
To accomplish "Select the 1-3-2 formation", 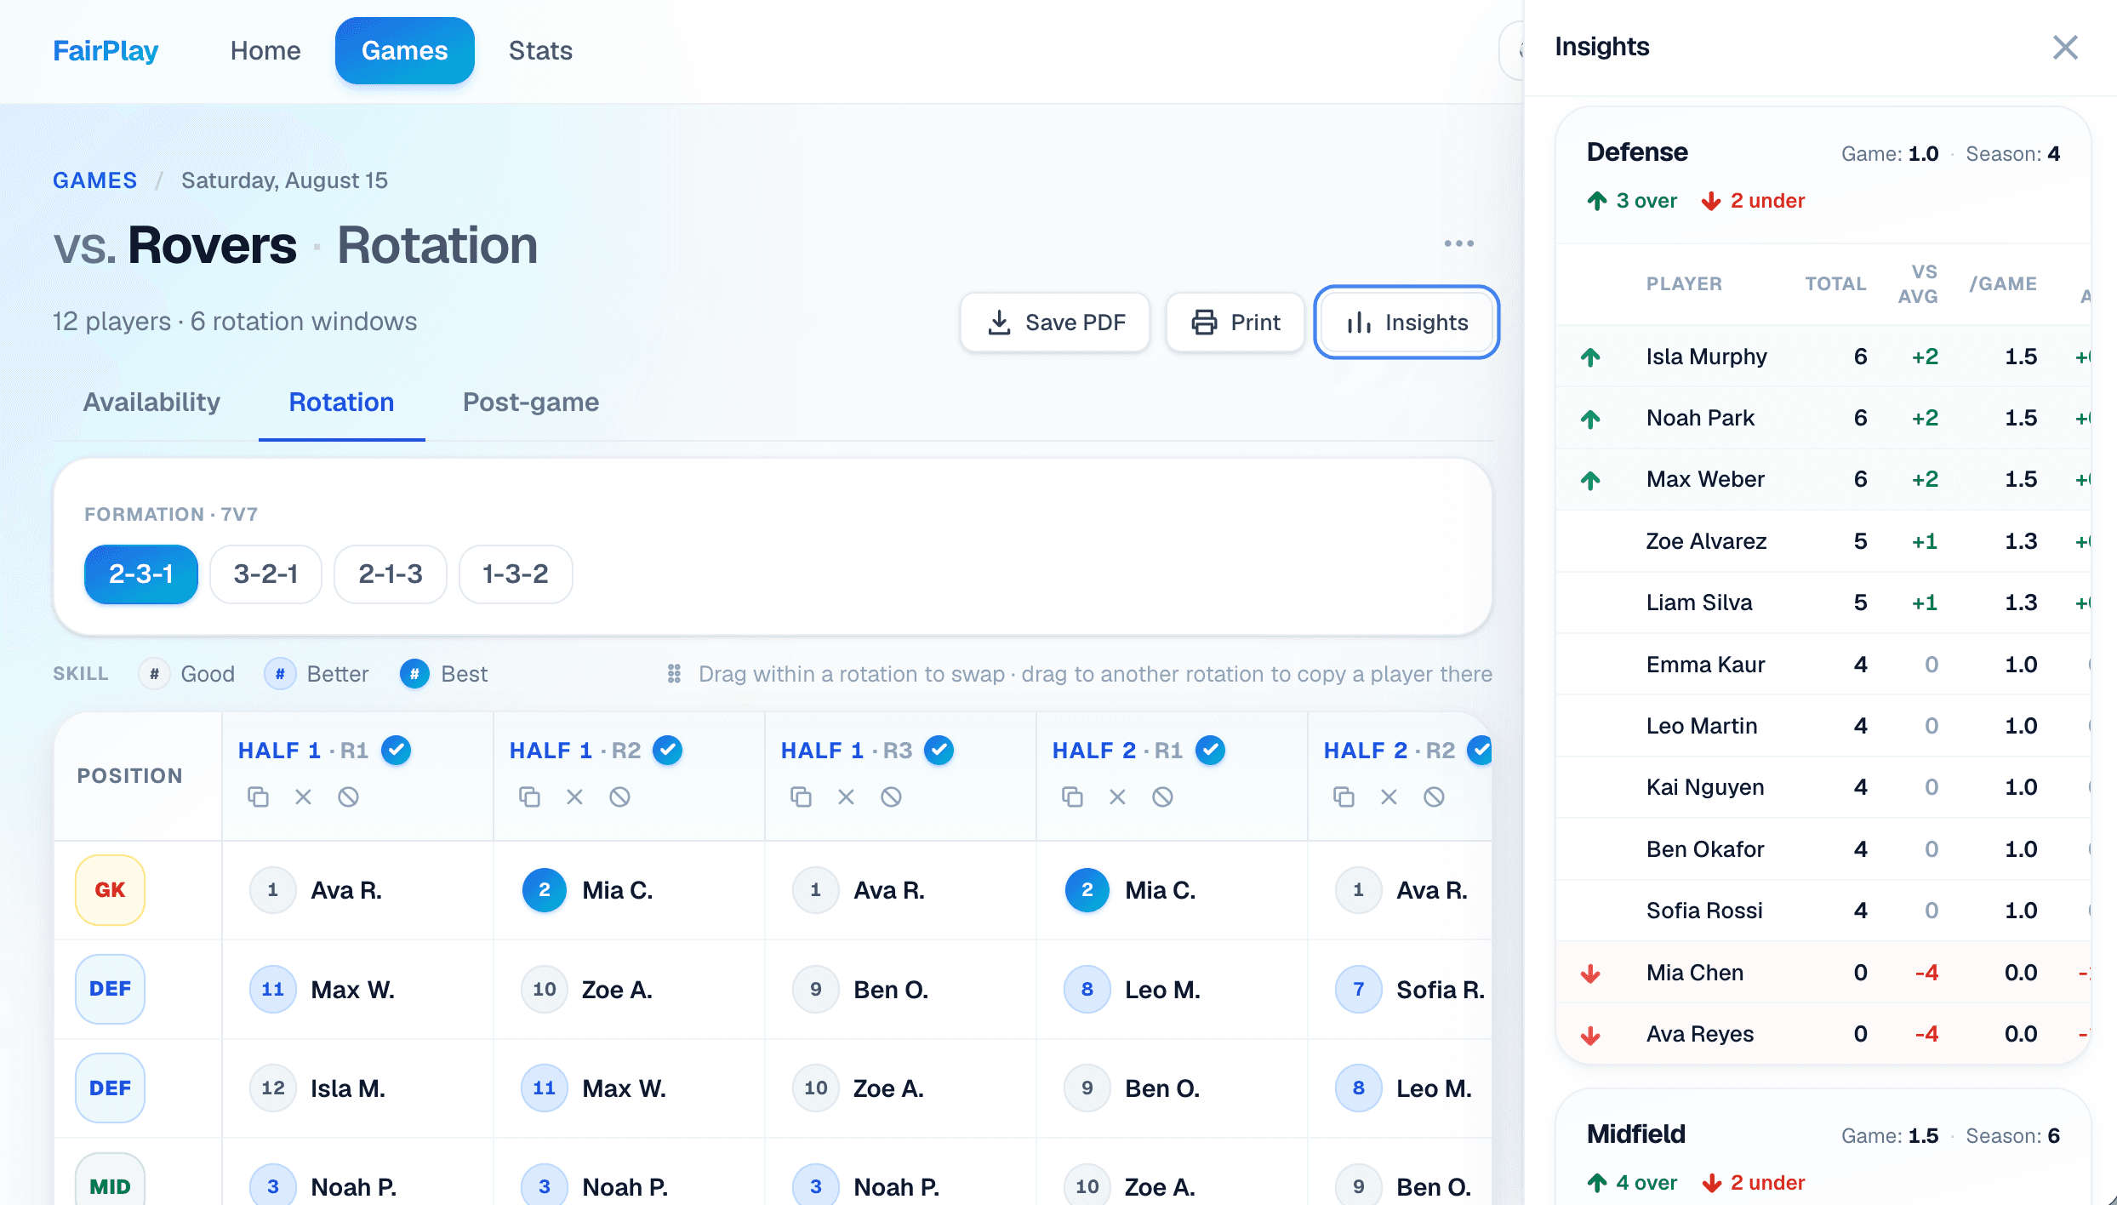I will (x=516, y=574).
